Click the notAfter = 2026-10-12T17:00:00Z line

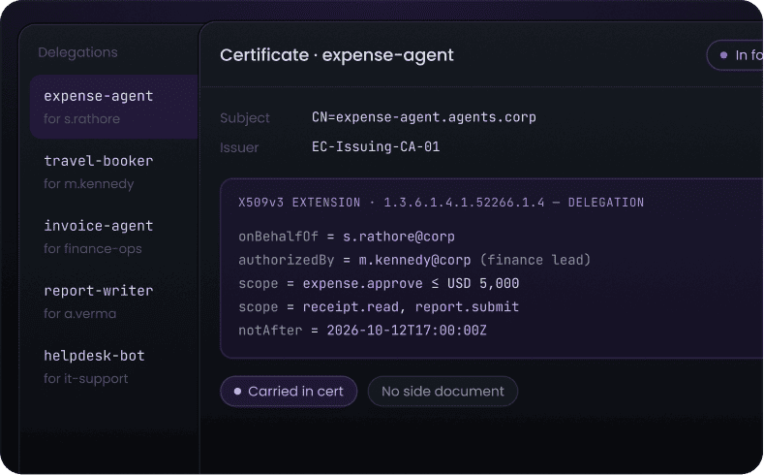point(362,331)
